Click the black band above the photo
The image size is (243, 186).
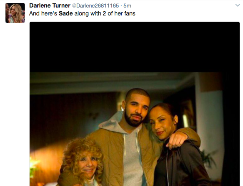tap(135, 47)
